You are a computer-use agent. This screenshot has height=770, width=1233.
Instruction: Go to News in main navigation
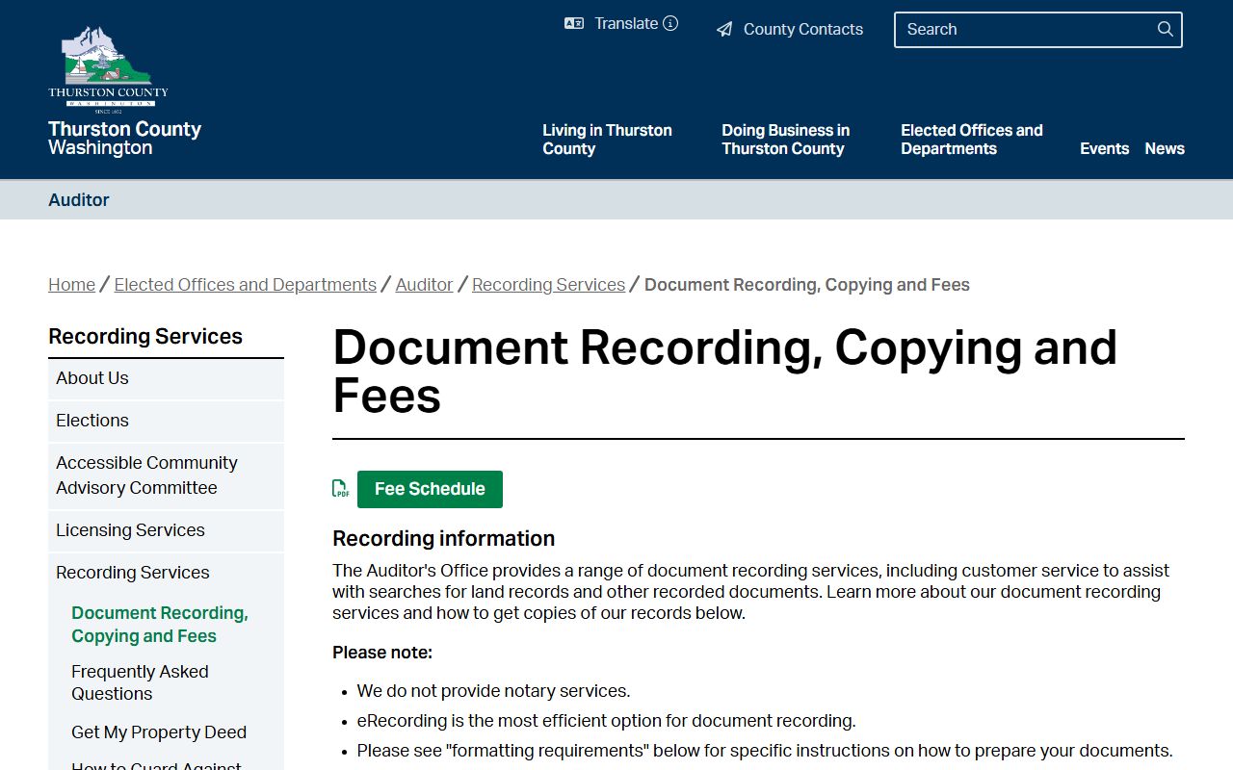(x=1165, y=148)
